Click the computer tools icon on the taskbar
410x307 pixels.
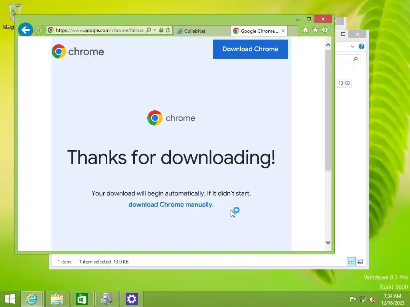107,299
